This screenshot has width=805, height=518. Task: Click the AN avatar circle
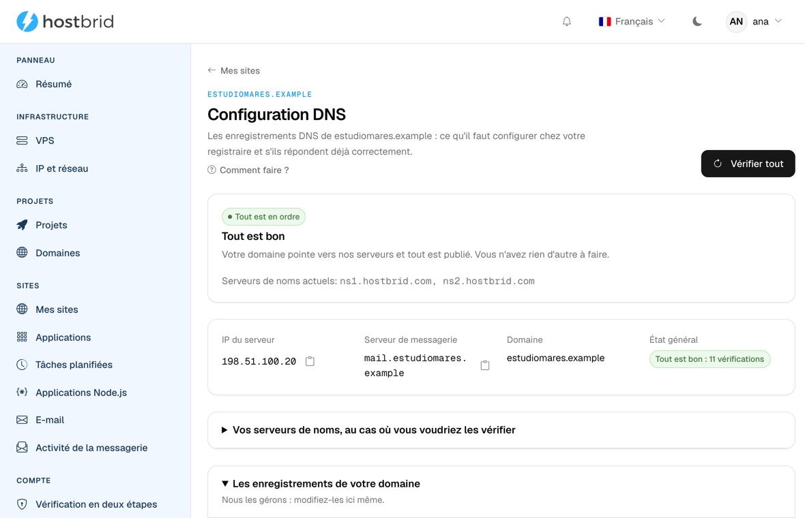point(736,22)
